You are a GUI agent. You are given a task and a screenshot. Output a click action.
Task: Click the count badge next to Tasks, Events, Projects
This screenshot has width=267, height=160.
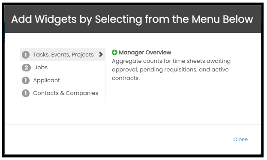[x=26, y=55]
